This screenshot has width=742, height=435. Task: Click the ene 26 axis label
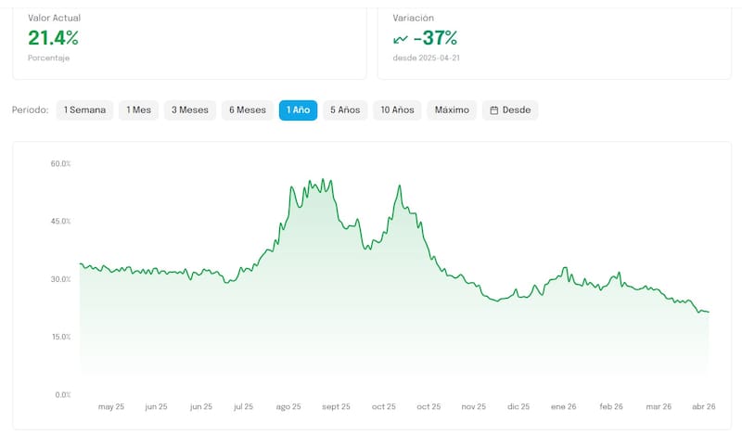point(564,406)
